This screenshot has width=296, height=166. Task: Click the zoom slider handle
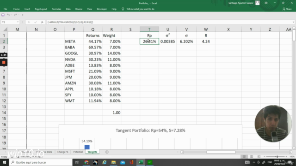pos(277,157)
